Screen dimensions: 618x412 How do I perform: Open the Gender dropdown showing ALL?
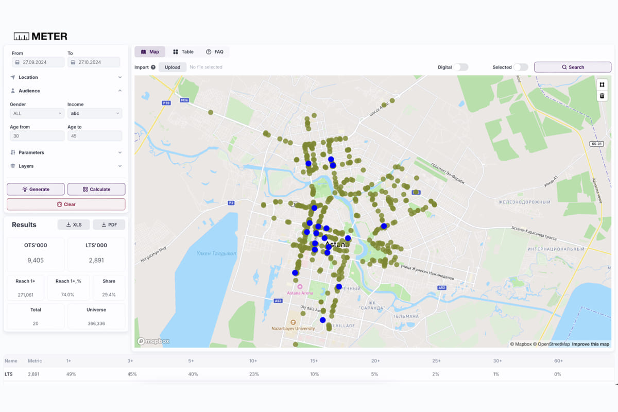pos(37,113)
